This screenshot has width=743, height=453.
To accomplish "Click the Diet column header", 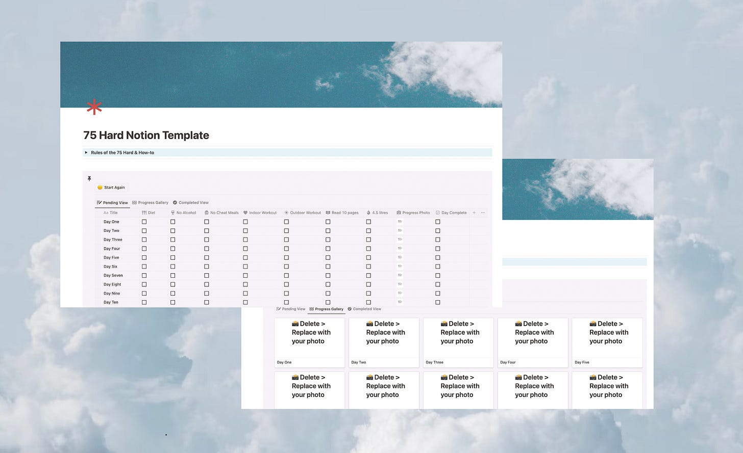I will click(148, 212).
